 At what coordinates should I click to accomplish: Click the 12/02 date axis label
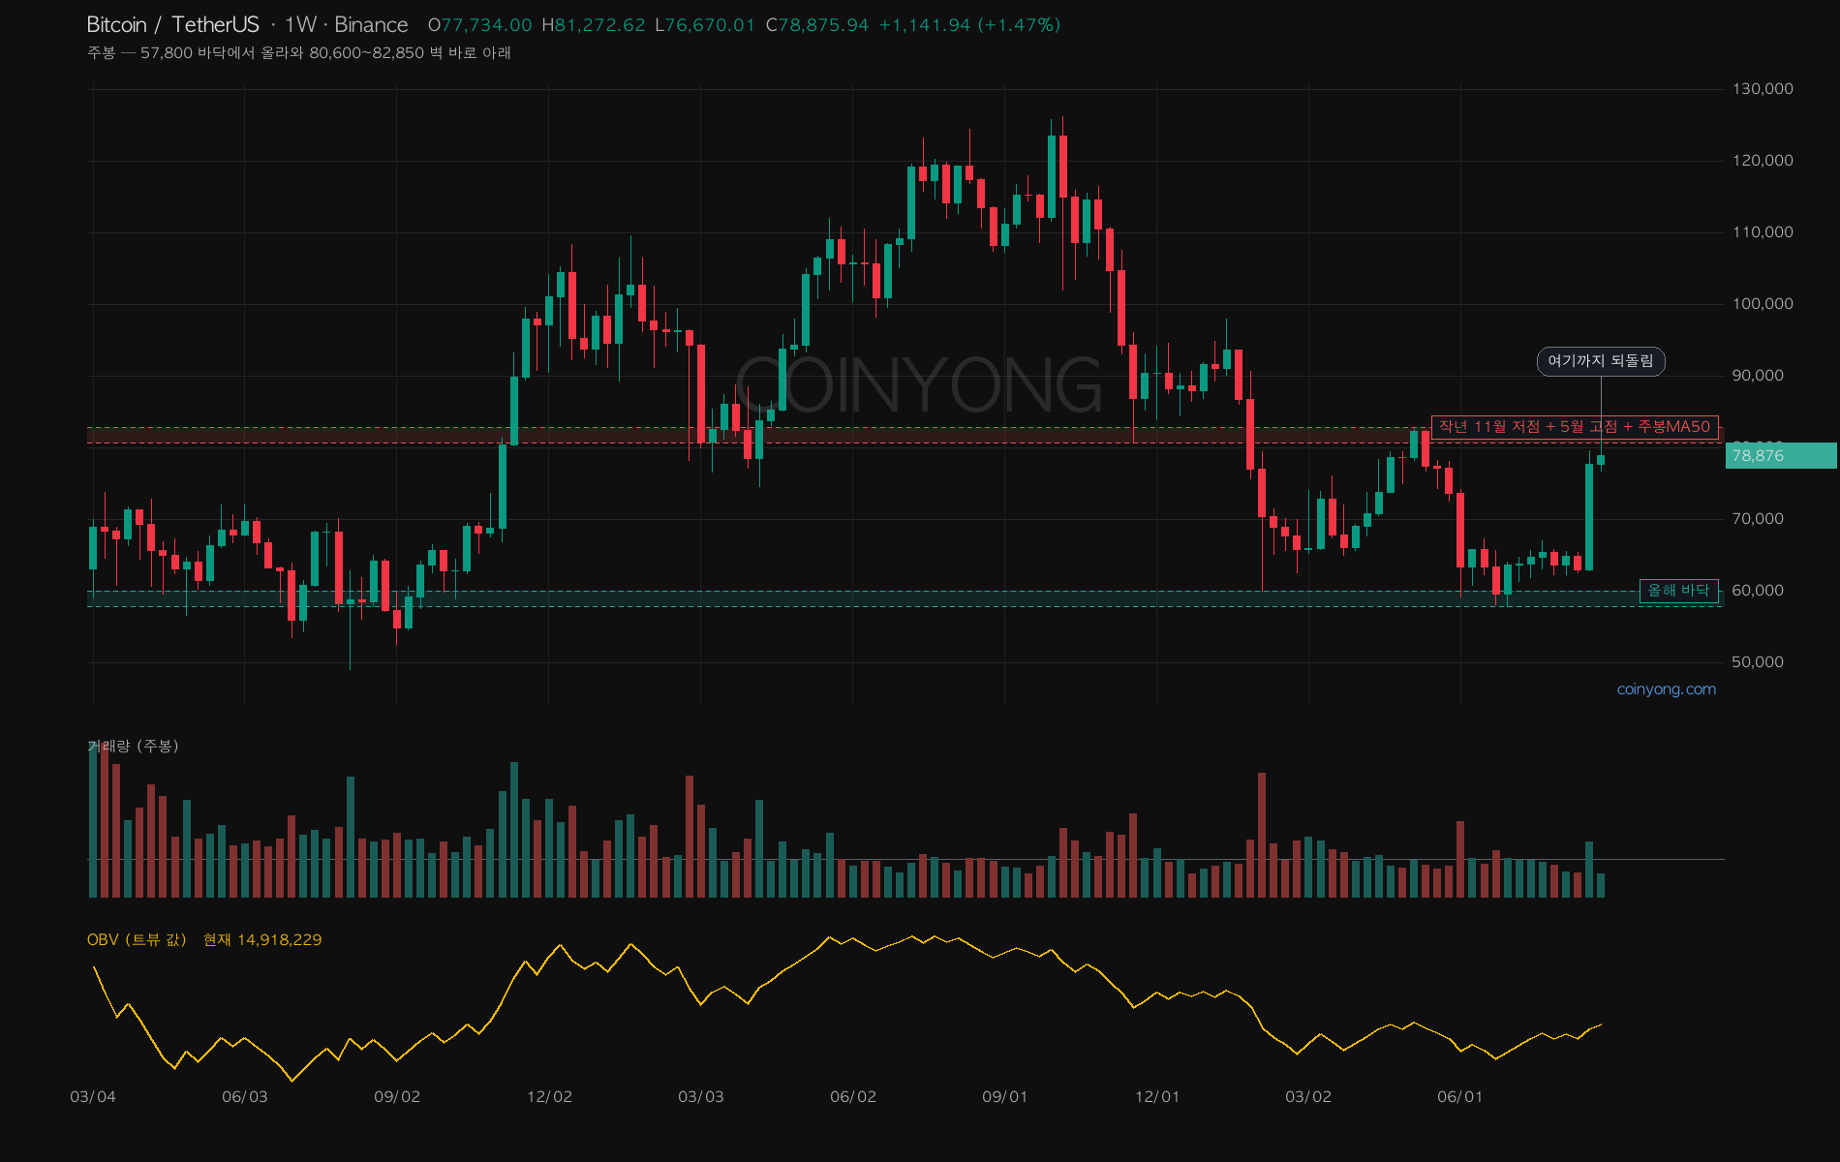pos(550,1097)
